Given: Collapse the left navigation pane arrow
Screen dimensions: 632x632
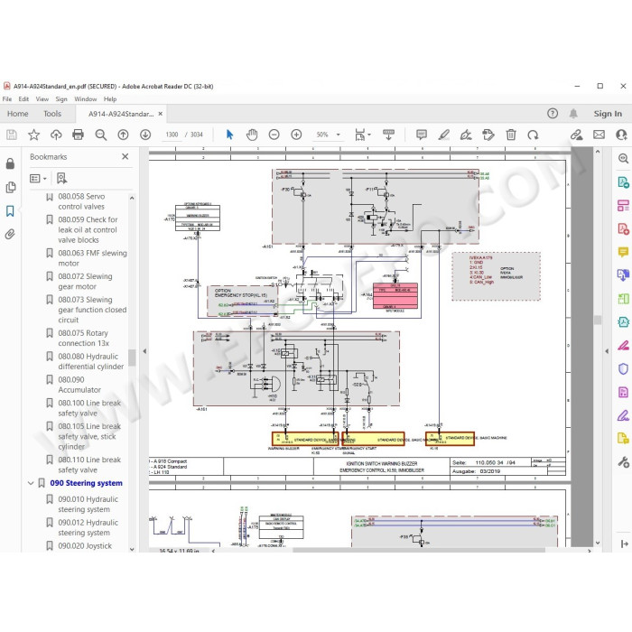Looking at the screenshot, I should [144, 351].
